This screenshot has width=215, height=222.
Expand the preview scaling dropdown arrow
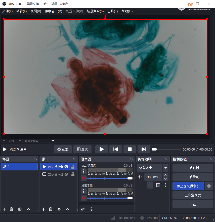53,141
